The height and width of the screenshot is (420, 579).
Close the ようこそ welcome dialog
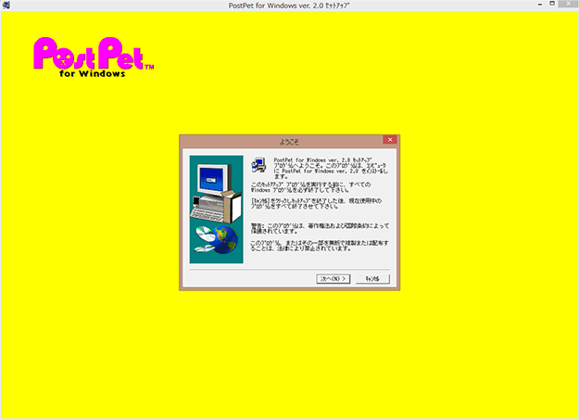pos(389,140)
